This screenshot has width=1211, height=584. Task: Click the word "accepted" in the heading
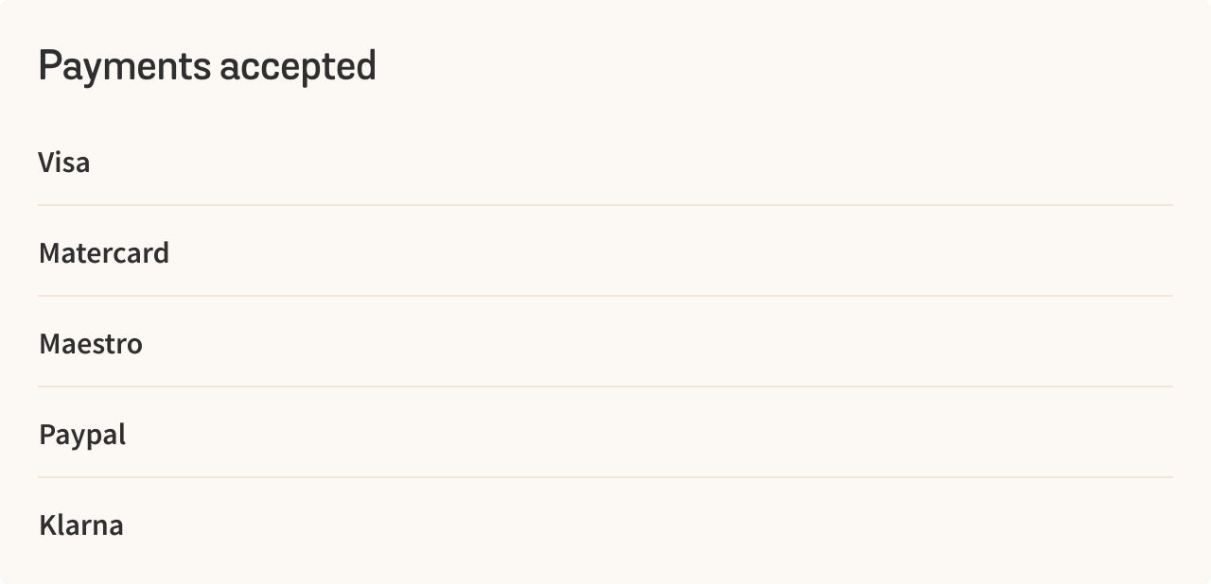298,67
